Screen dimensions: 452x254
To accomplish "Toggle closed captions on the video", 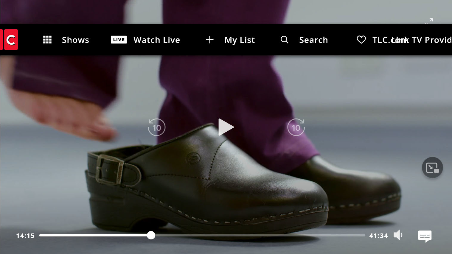I will [x=425, y=236].
